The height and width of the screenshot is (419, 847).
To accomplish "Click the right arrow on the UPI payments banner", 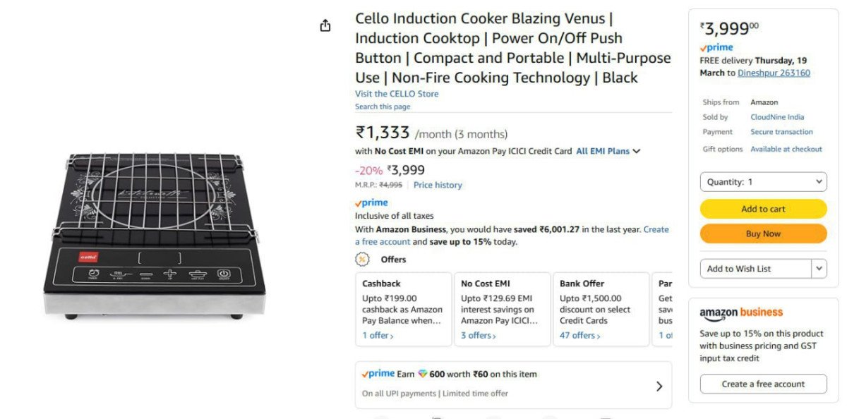I will click(659, 385).
